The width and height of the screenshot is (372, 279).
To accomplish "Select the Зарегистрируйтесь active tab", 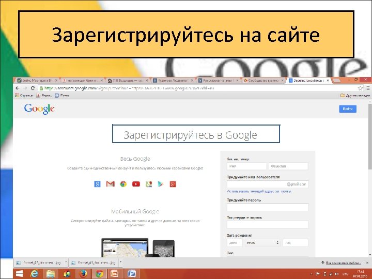I will [x=308, y=81].
